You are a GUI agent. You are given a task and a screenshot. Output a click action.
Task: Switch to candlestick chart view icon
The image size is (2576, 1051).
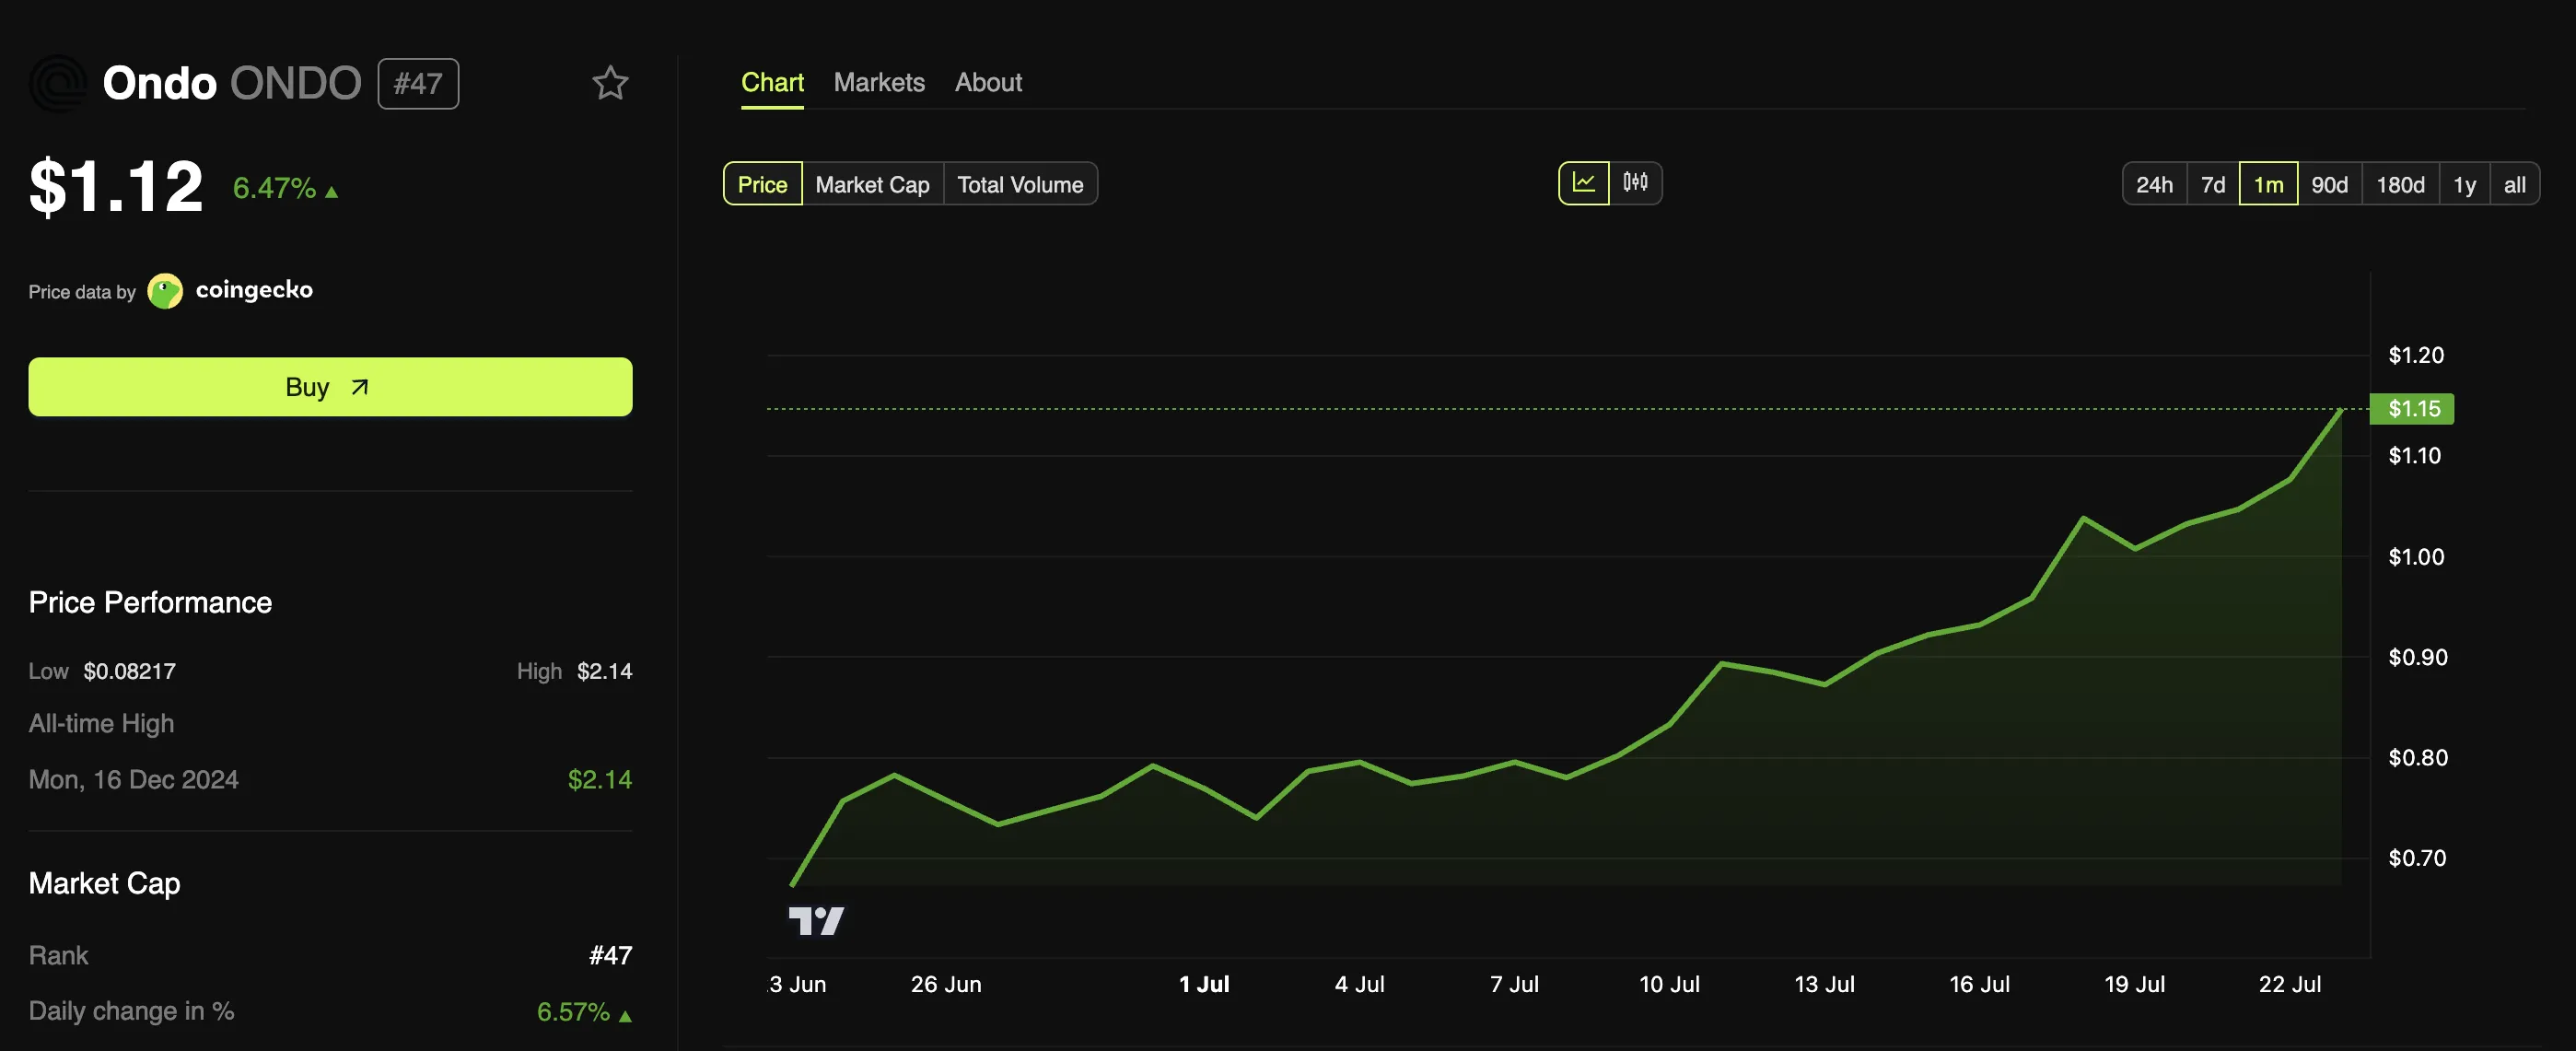1635,183
